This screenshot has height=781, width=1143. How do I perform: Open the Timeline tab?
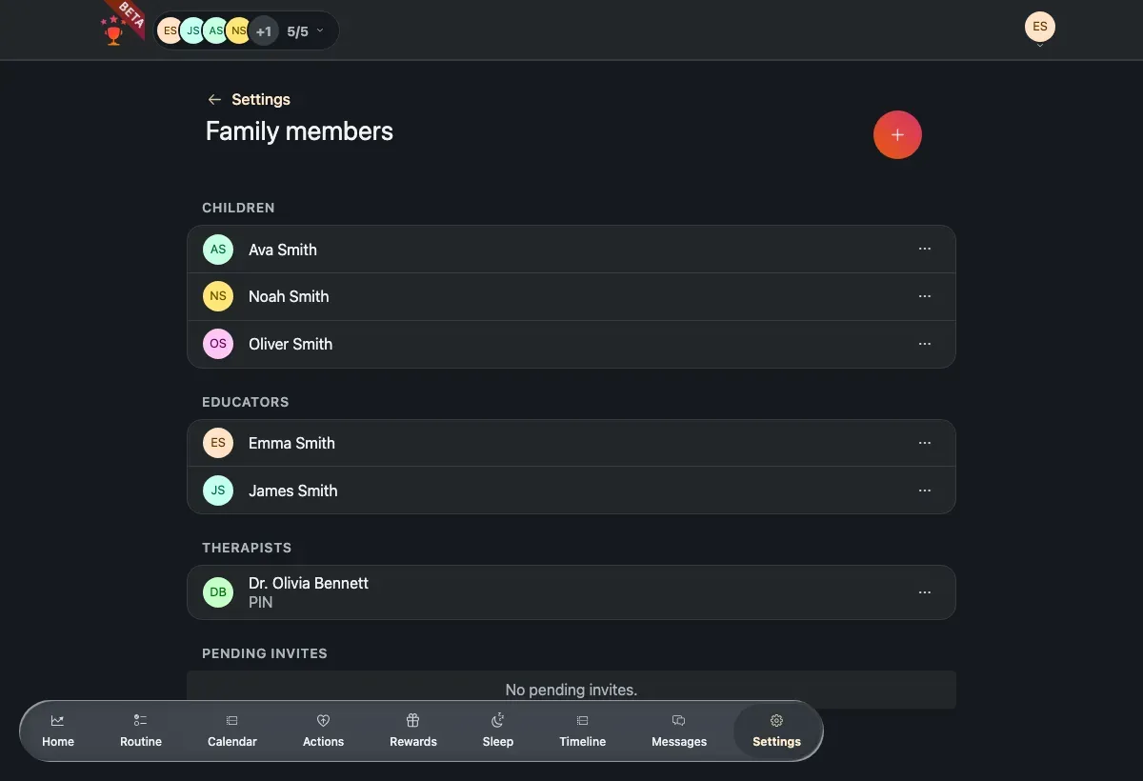(583, 731)
